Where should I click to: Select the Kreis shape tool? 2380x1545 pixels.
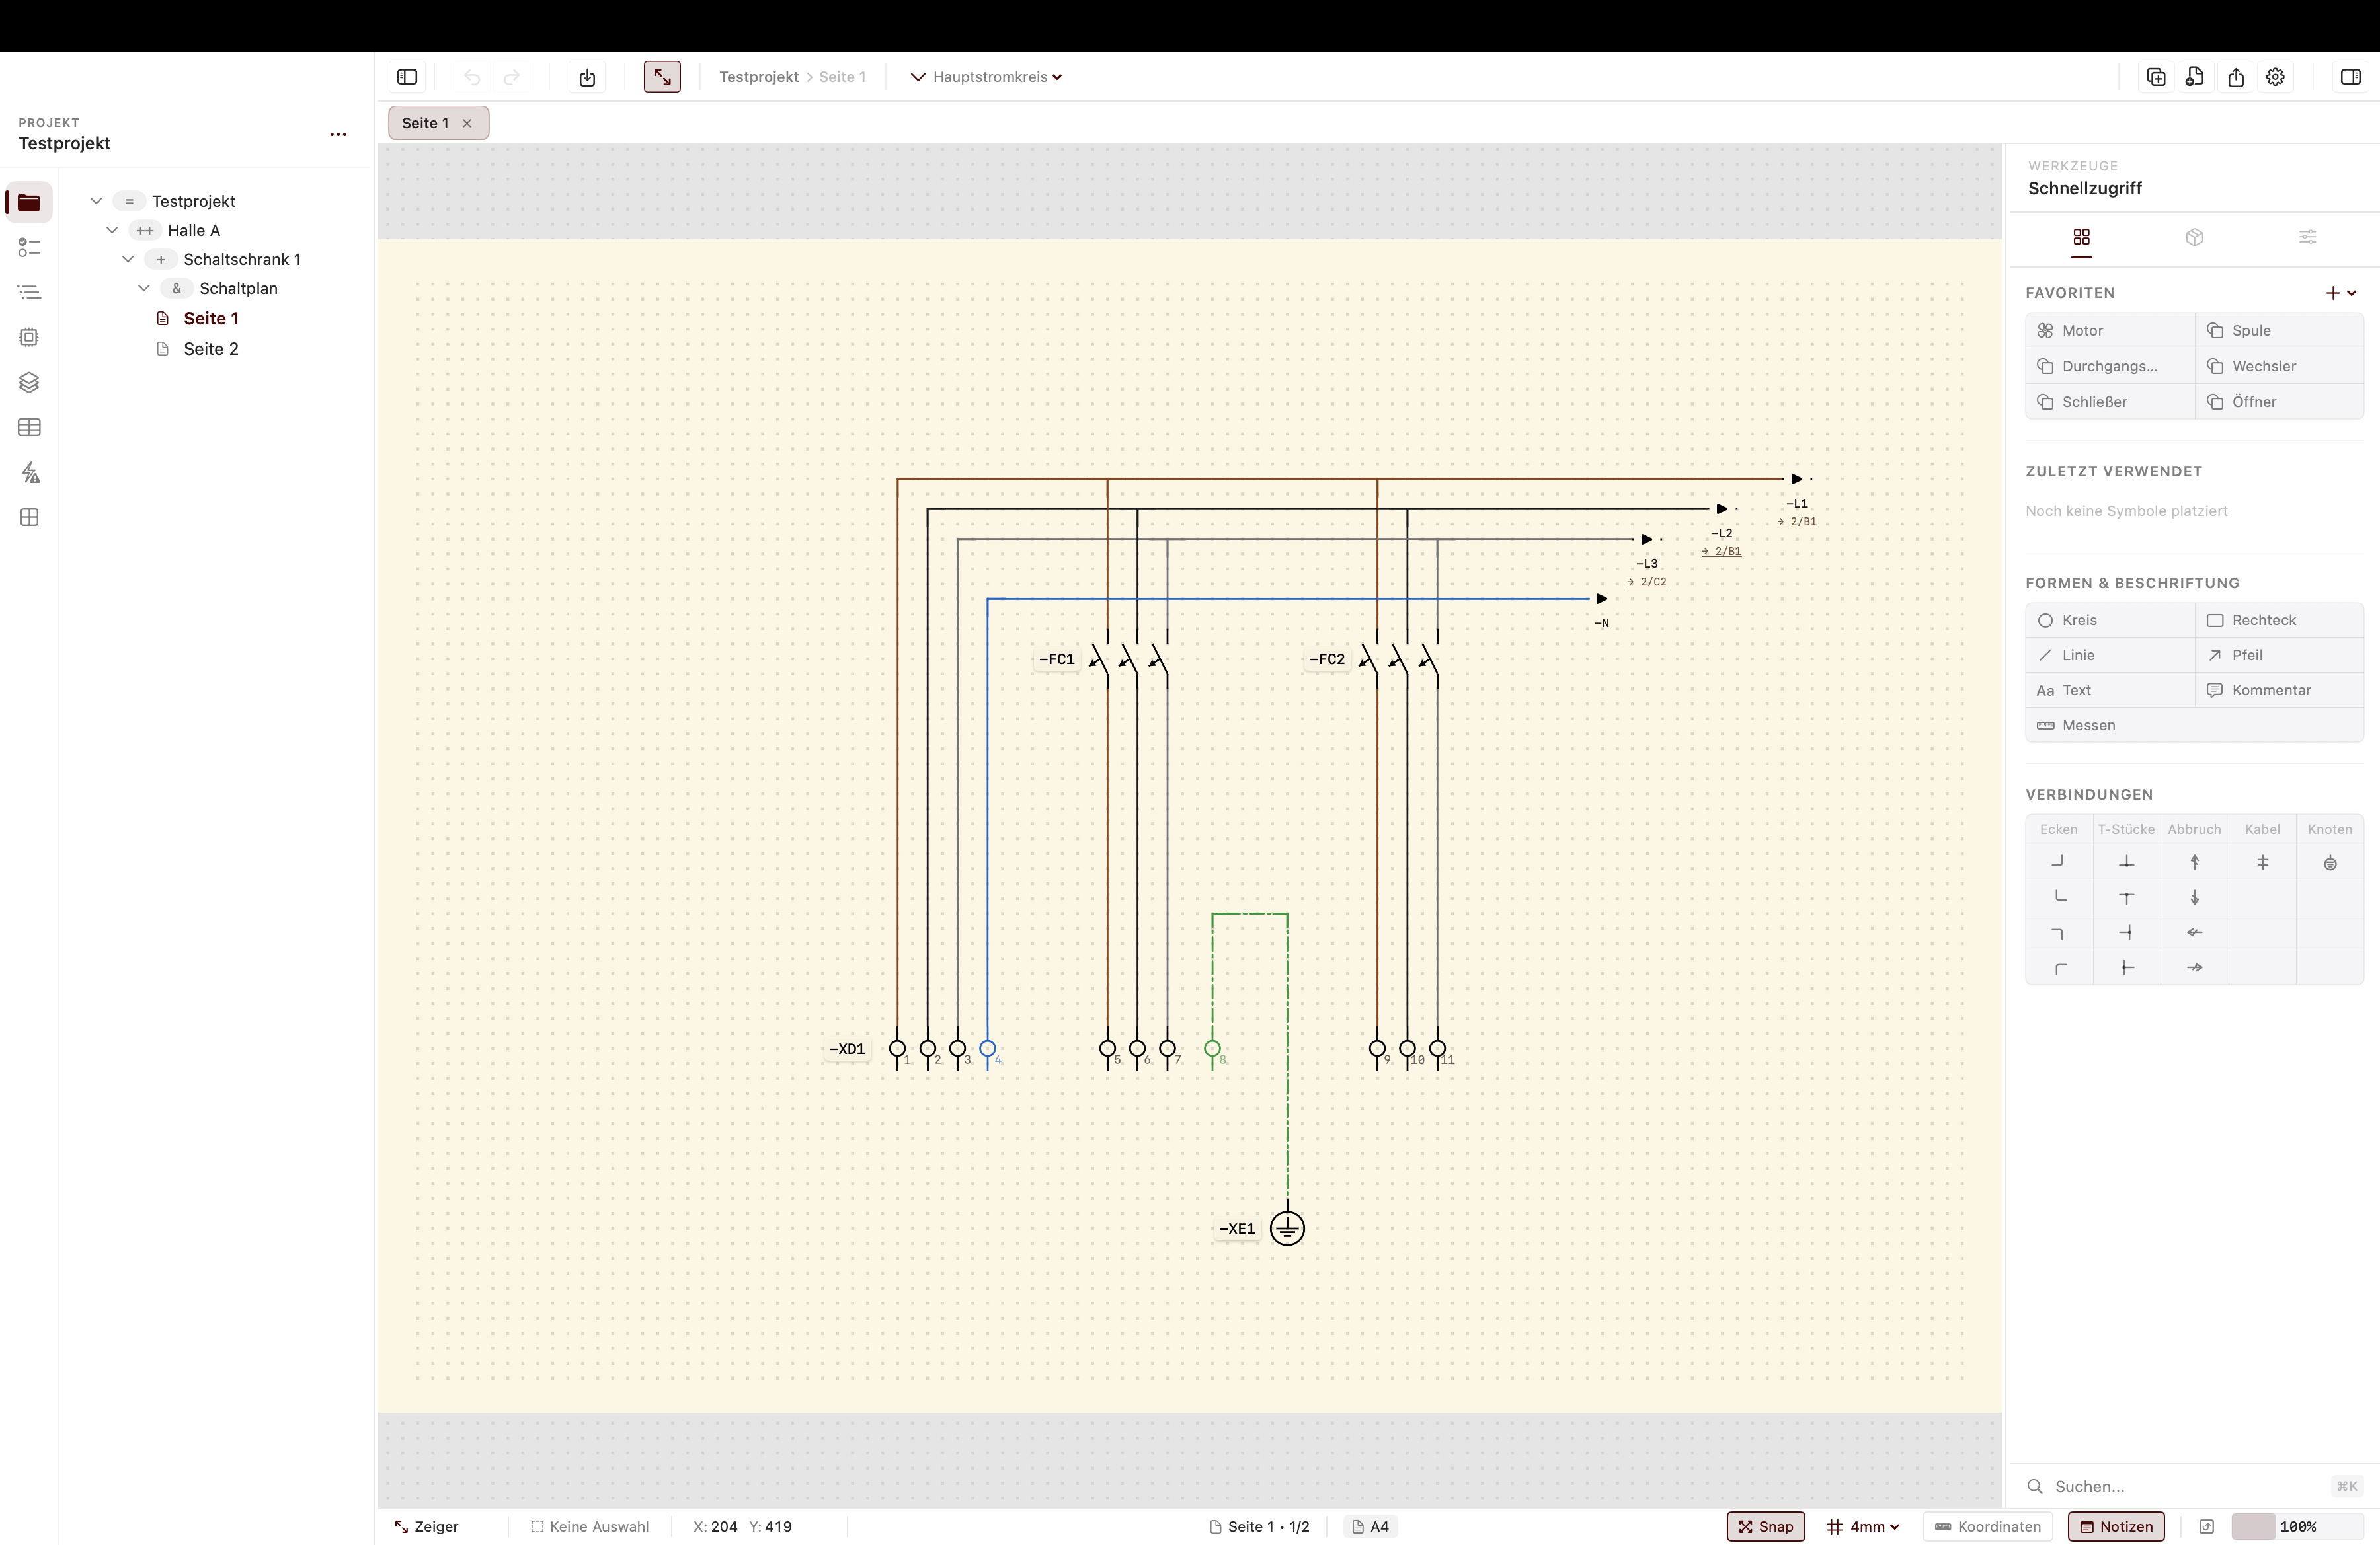[2080, 620]
